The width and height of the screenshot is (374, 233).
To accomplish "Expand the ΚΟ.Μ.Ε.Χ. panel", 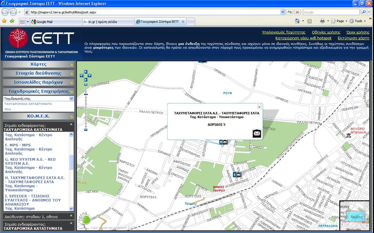I will [x=38, y=116].
